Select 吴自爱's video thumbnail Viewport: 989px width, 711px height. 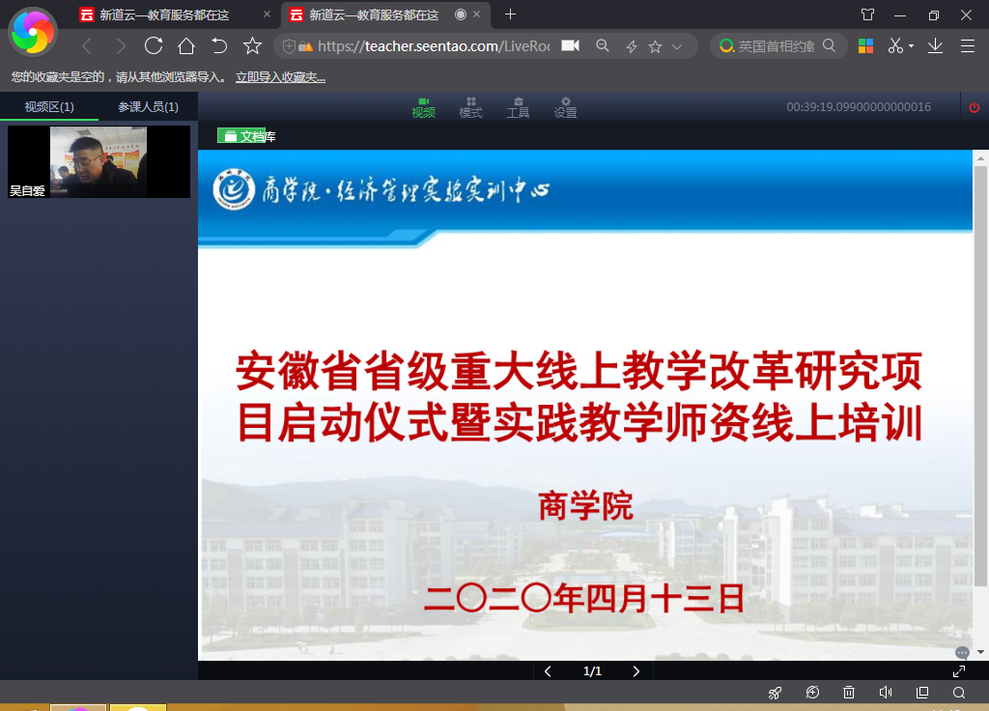(x=99, y=161)
